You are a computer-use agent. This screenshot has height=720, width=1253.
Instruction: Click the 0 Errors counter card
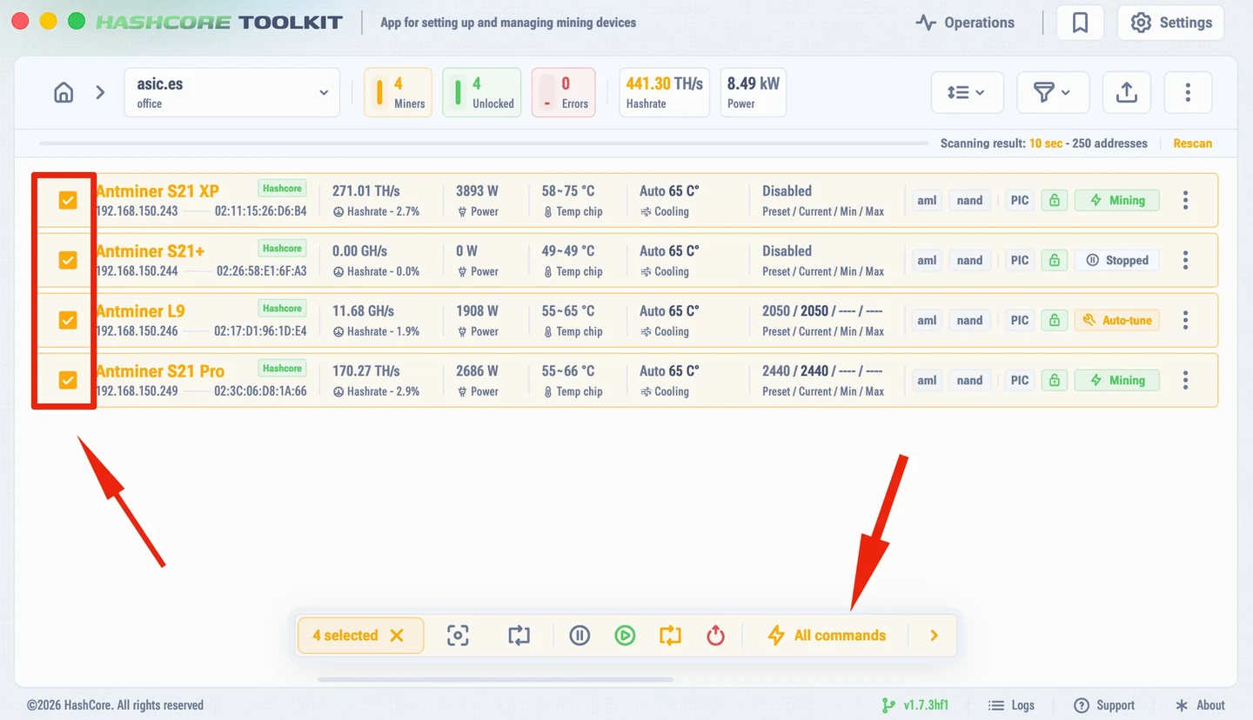coord(564,92)
